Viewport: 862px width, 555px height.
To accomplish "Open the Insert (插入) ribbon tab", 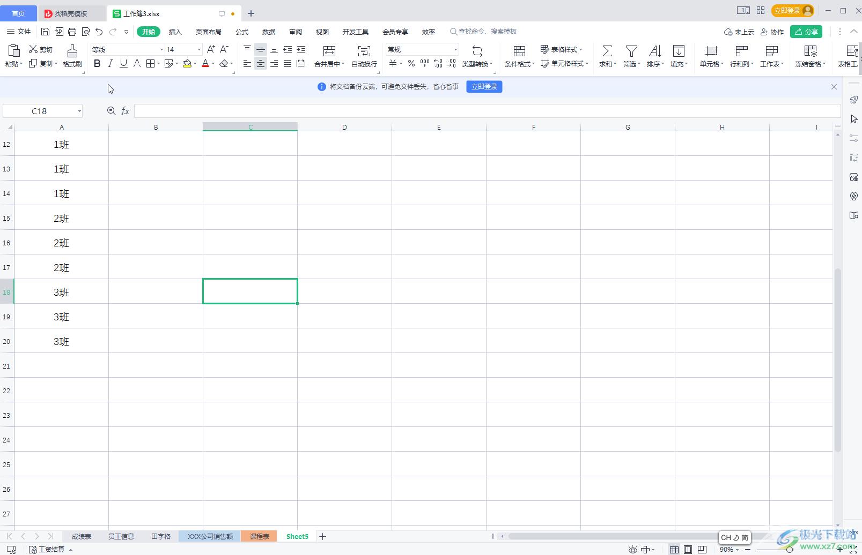I will [x=175, y=32].
